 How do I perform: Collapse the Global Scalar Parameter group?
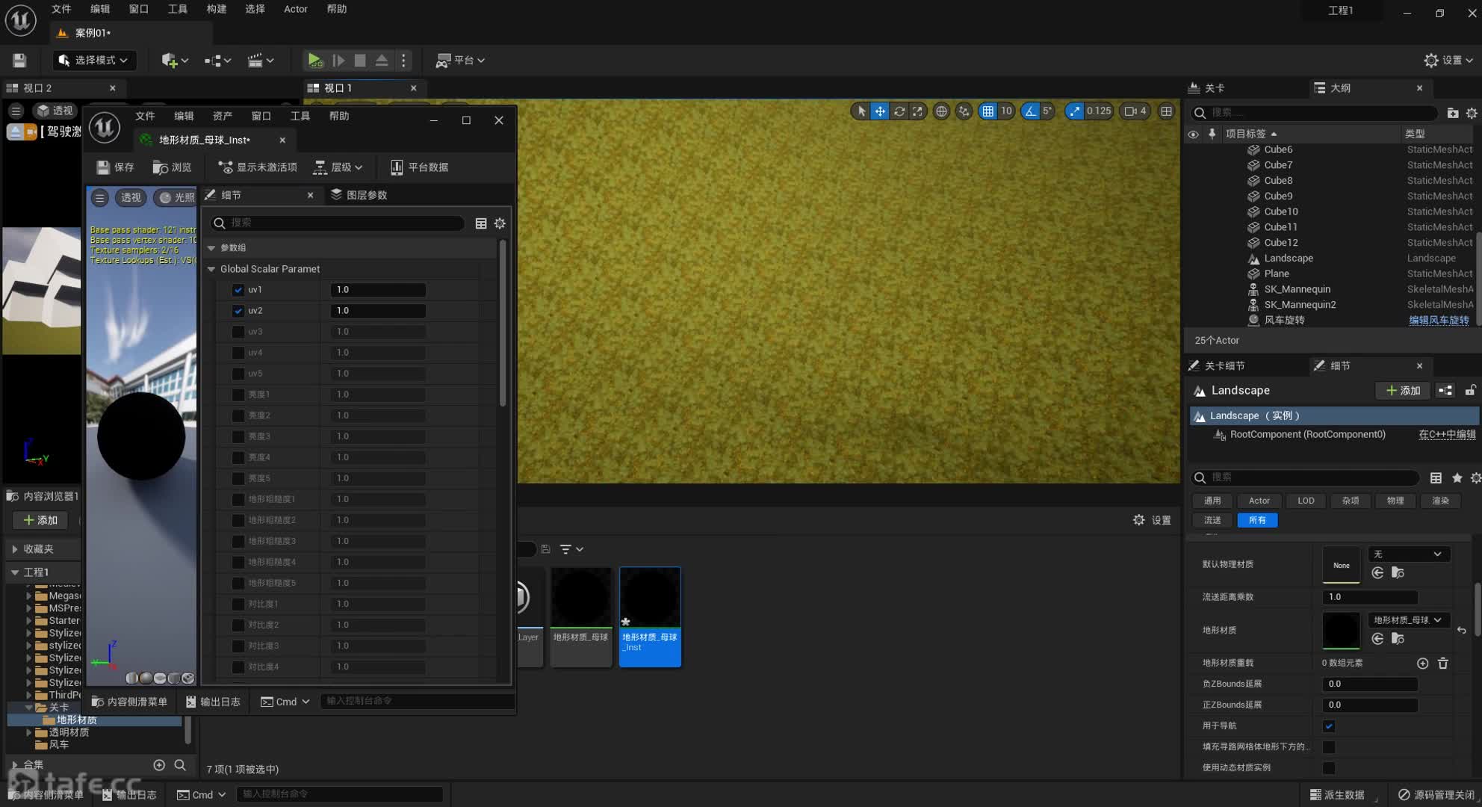[x=211, y=269]
